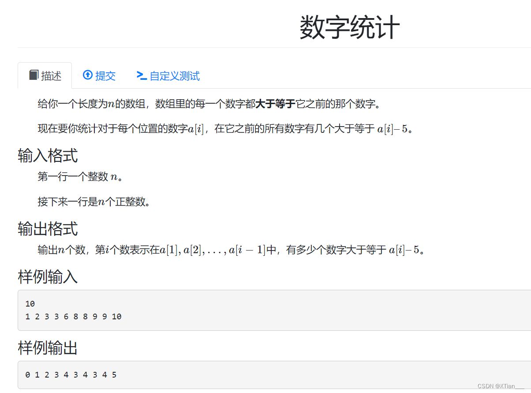The height and width of the screenshot is (393, 531).
Task: Click the terminal prompt icon beside 自定义测试
Action: 142,75
